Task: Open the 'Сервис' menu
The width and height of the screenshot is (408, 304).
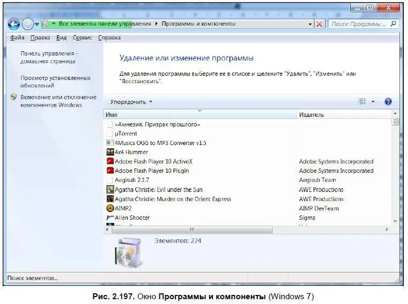Action: tap(82, 38)
